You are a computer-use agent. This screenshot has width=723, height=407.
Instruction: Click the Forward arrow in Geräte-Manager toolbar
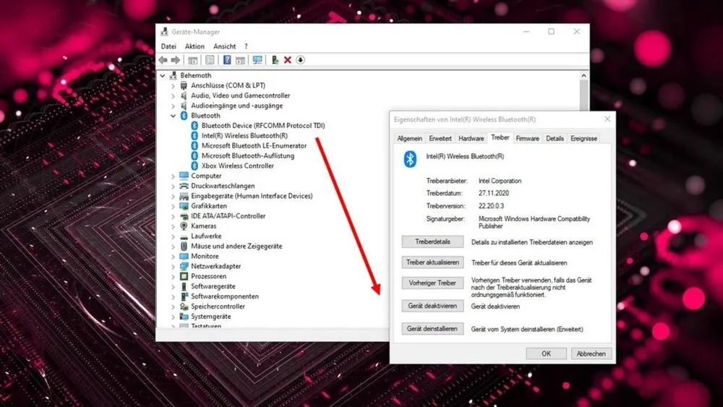[x=175, y=60]
